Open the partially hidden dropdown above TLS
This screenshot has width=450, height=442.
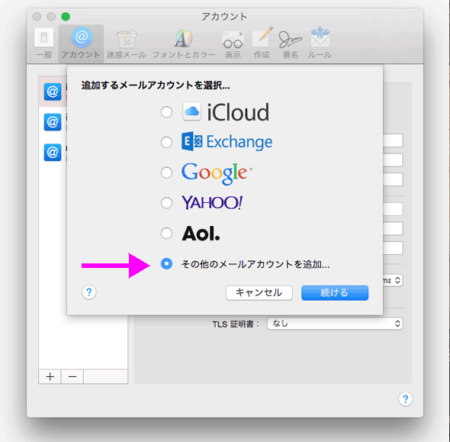[393, 280]
